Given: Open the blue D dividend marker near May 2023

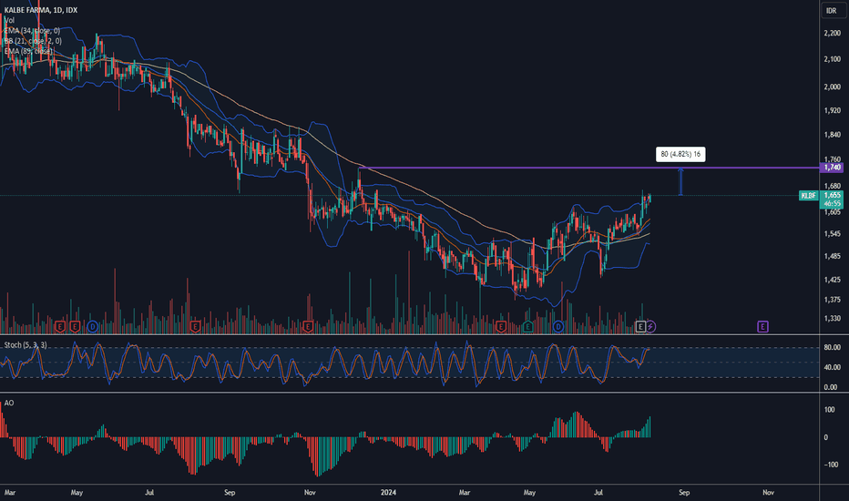Looking at the screenshot, I should tap(93, 327).
